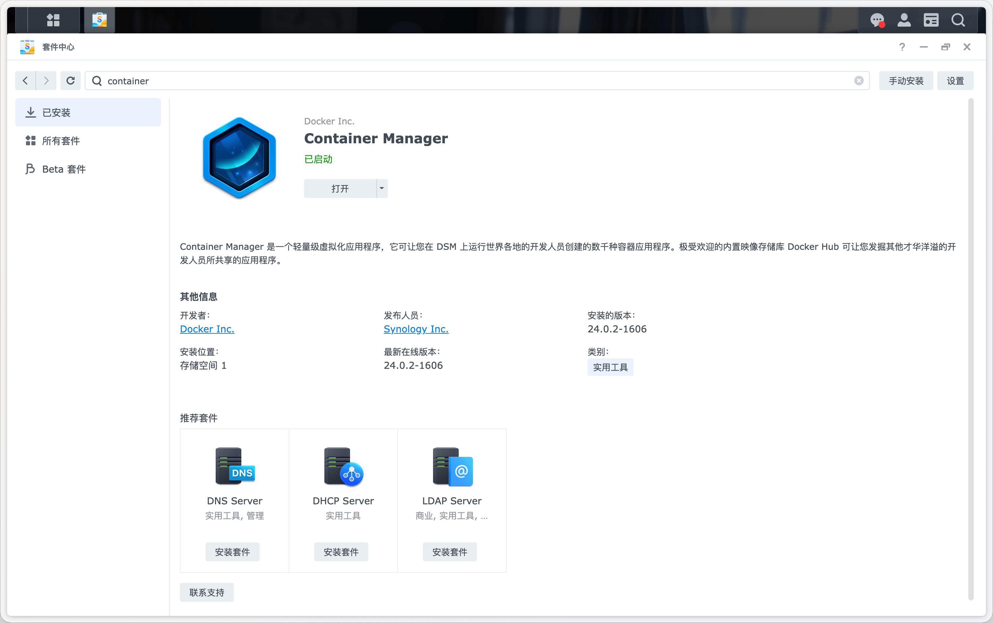Click the DNS Server name text
Screen dimensions: 993x623
[235, 501]
